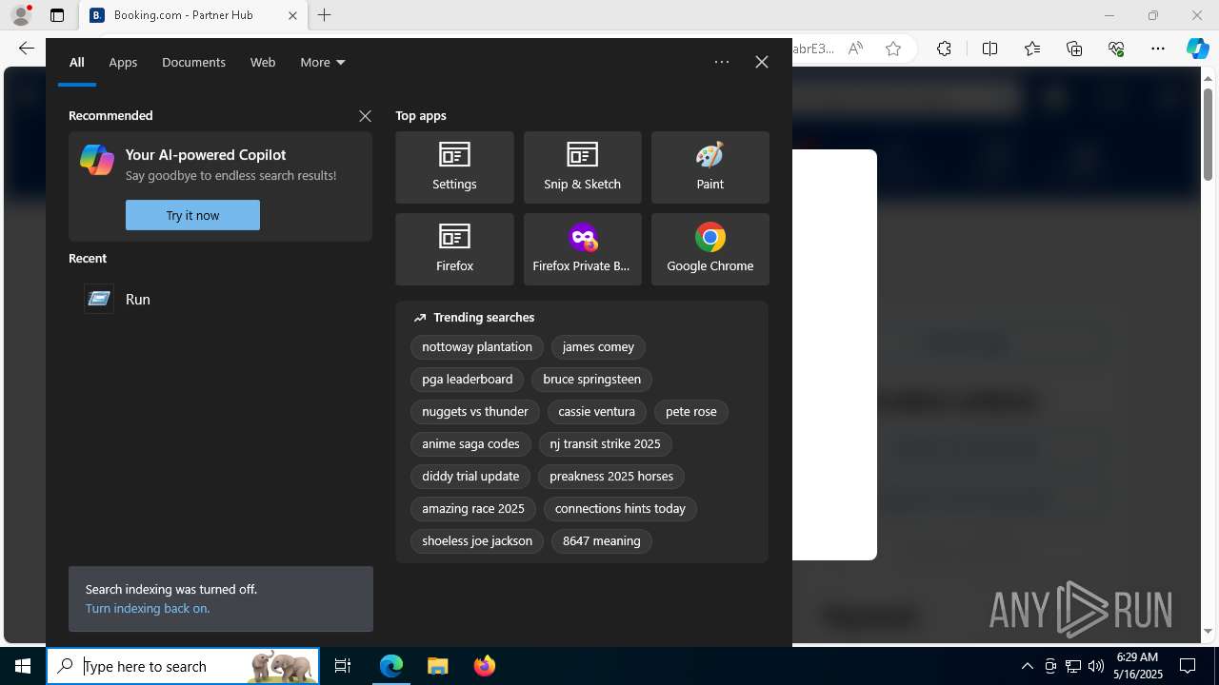
Task: Click the taskbar clock and date
Action: 1139,666
